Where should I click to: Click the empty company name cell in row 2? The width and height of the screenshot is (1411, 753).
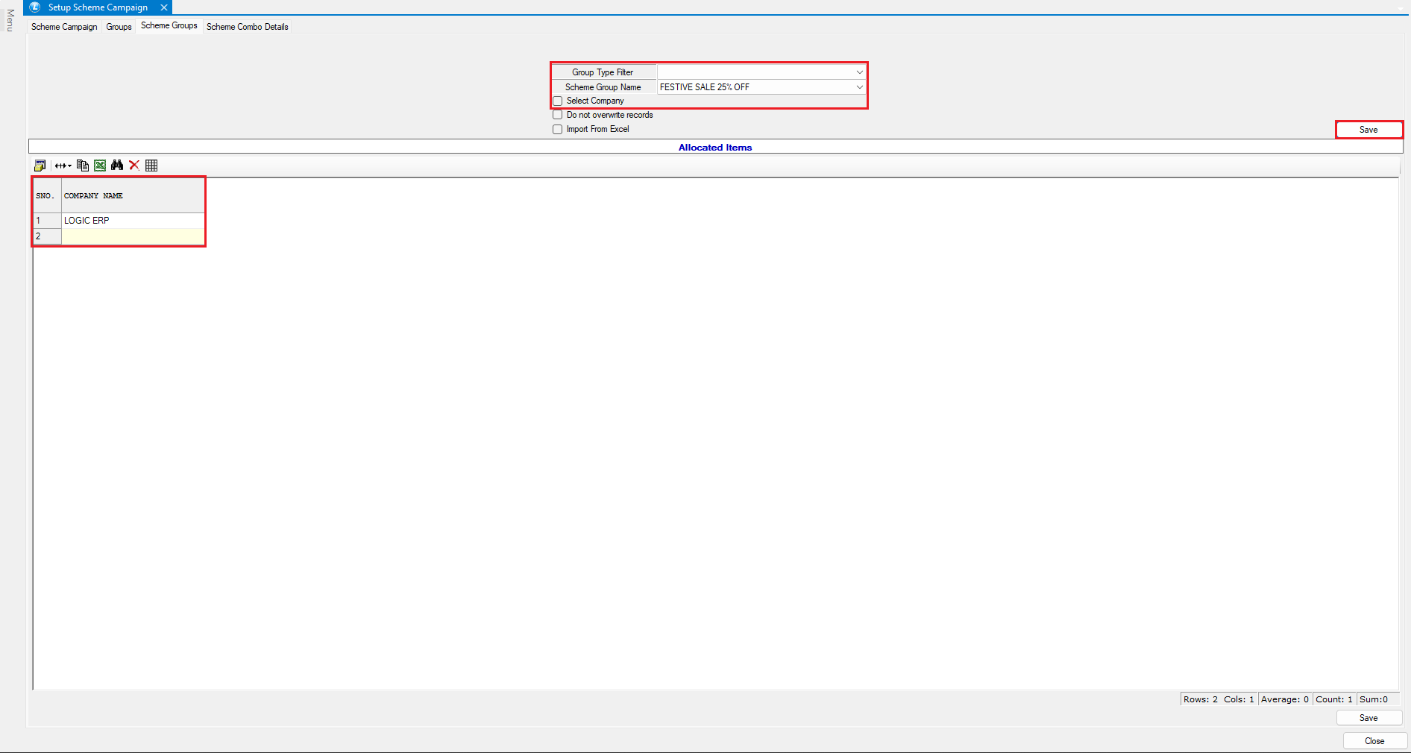point(132,236)
